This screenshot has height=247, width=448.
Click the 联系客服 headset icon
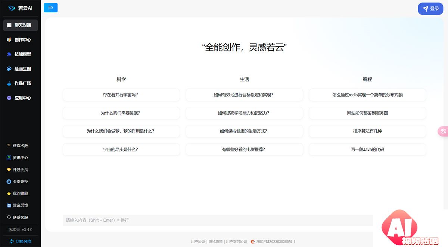click(x=9, y=217)
